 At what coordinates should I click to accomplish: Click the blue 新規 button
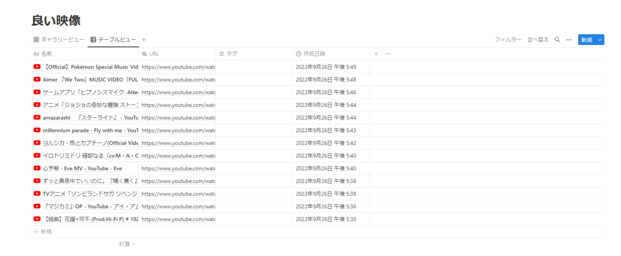point(587,40)
